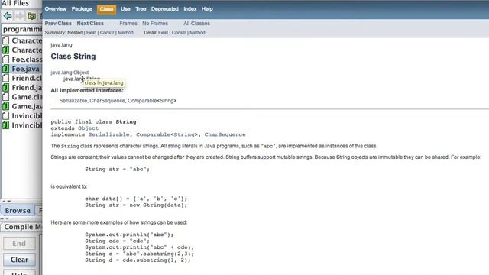489x275 pixels.
Task: Click Serializable in implements declaration
Action: [108, 134]
